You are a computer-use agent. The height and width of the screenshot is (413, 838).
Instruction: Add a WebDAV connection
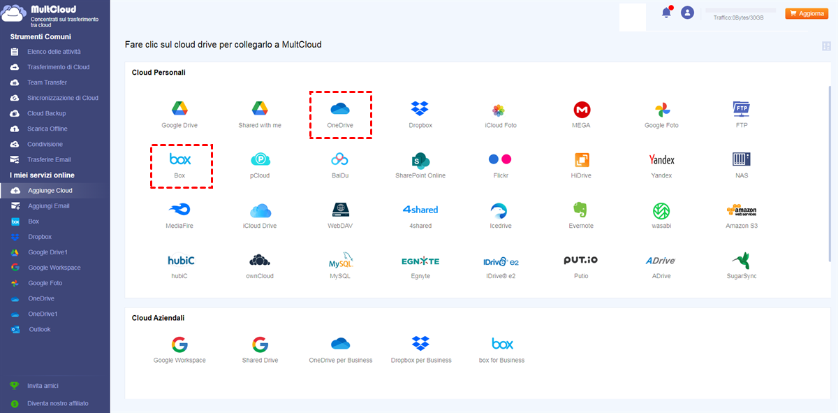click(x=340, y=215)
